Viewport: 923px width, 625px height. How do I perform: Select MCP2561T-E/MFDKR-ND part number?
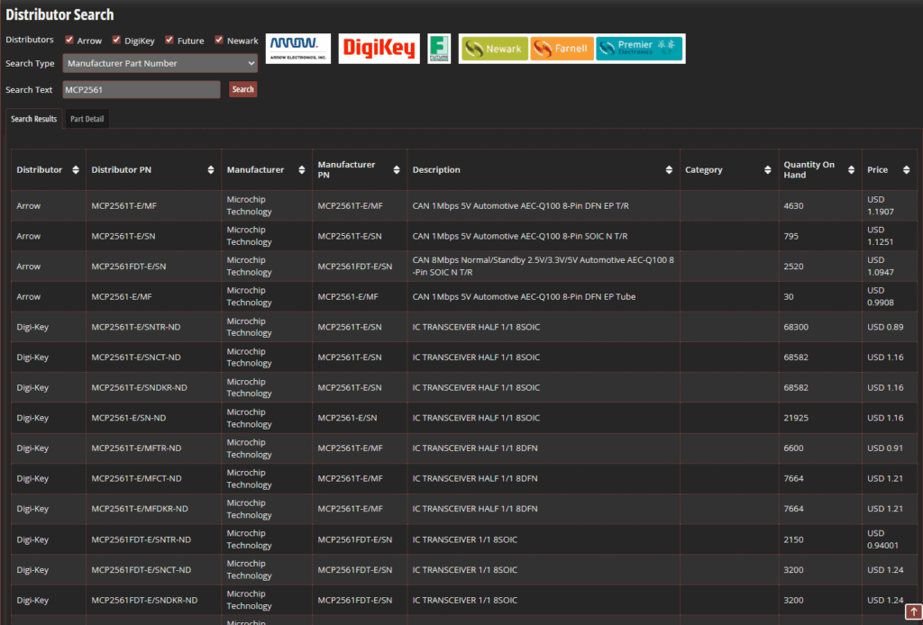point(140,509)
